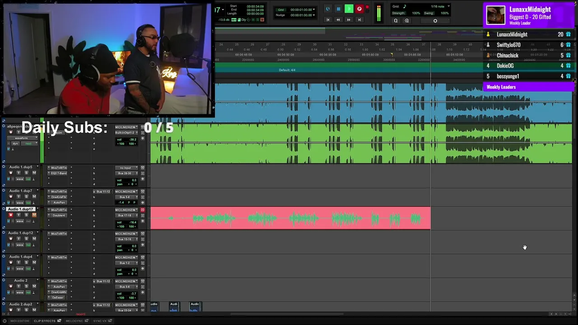Mute the Audio 1.dup5 track
Screen dimensions: 578x325
click(x=34, y=173)
